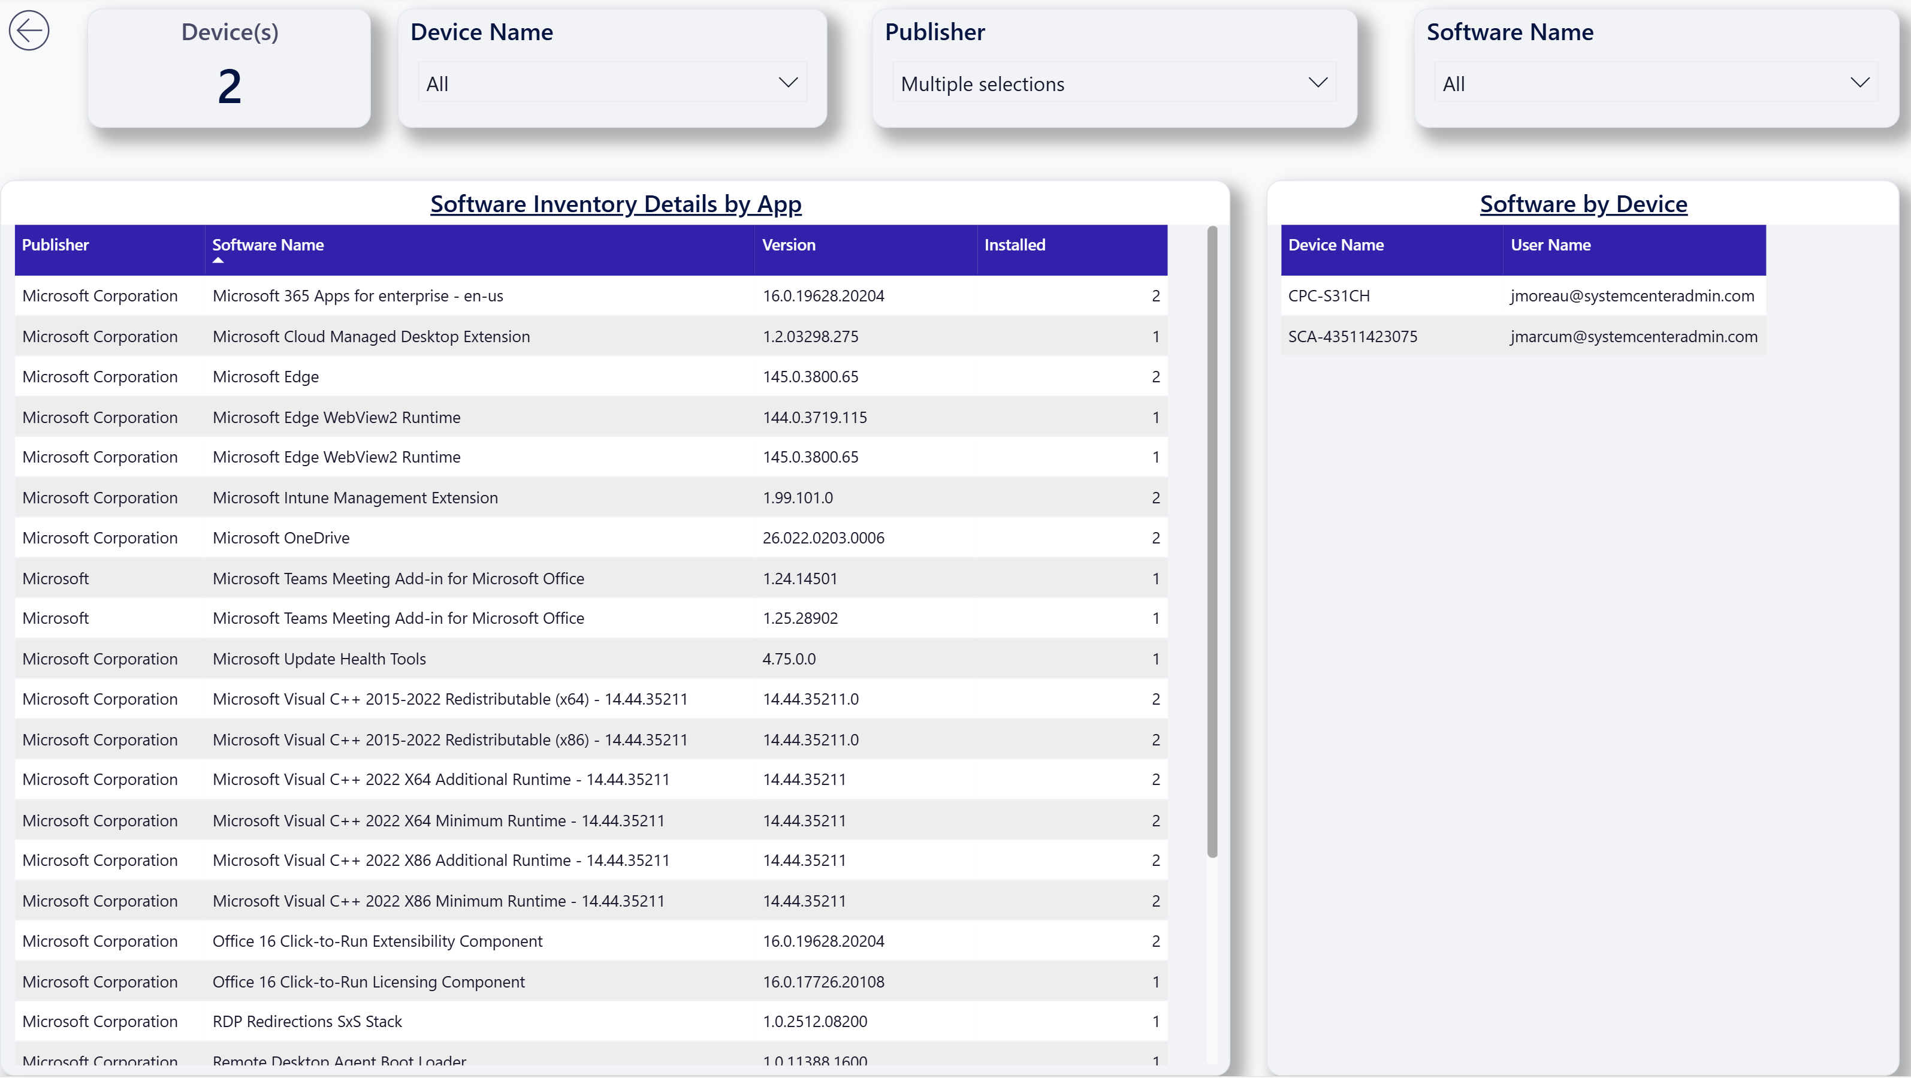Select the Microsoft Edge software row

590,376
